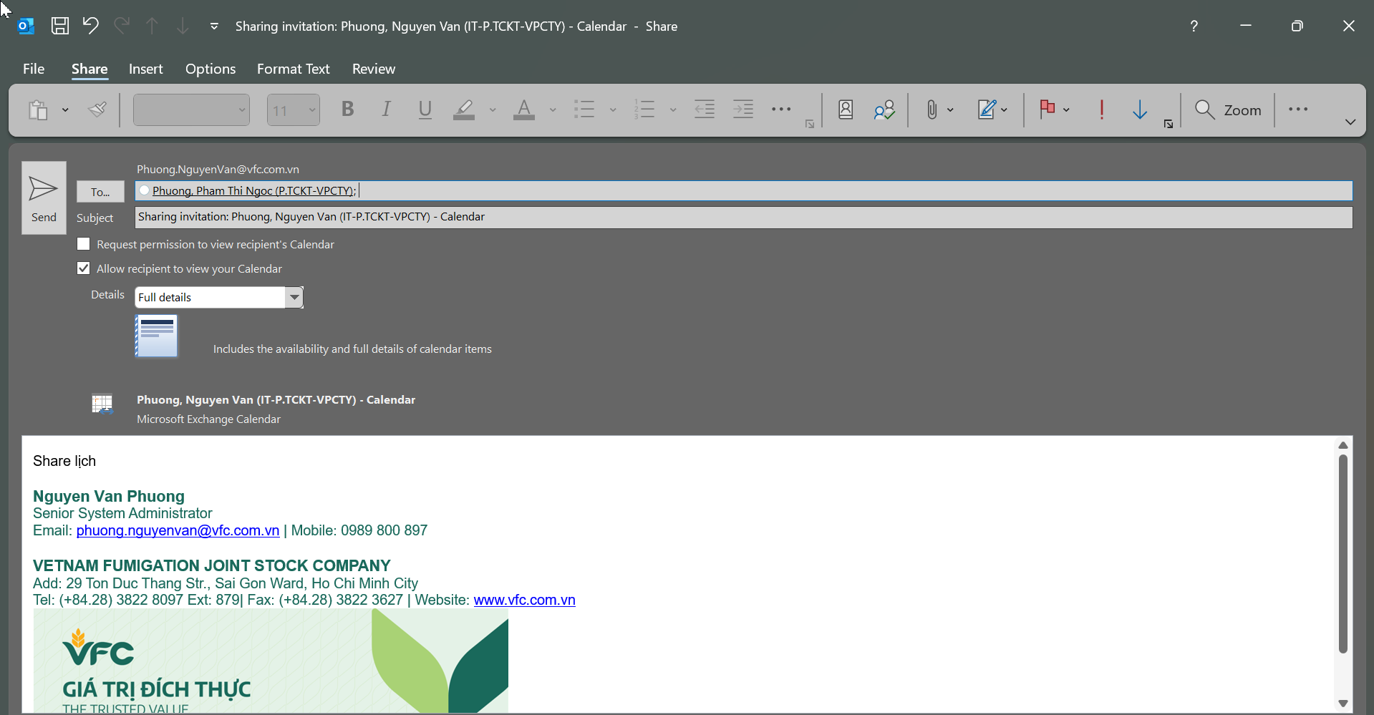Image resolution: width=1374 pixels, height=715 pixels.
Task: Click the Undo icon
Action: 90,26
